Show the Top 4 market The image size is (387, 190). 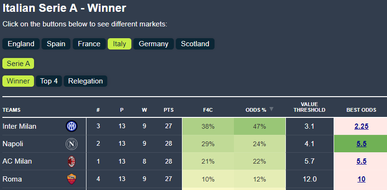[49, 81]
